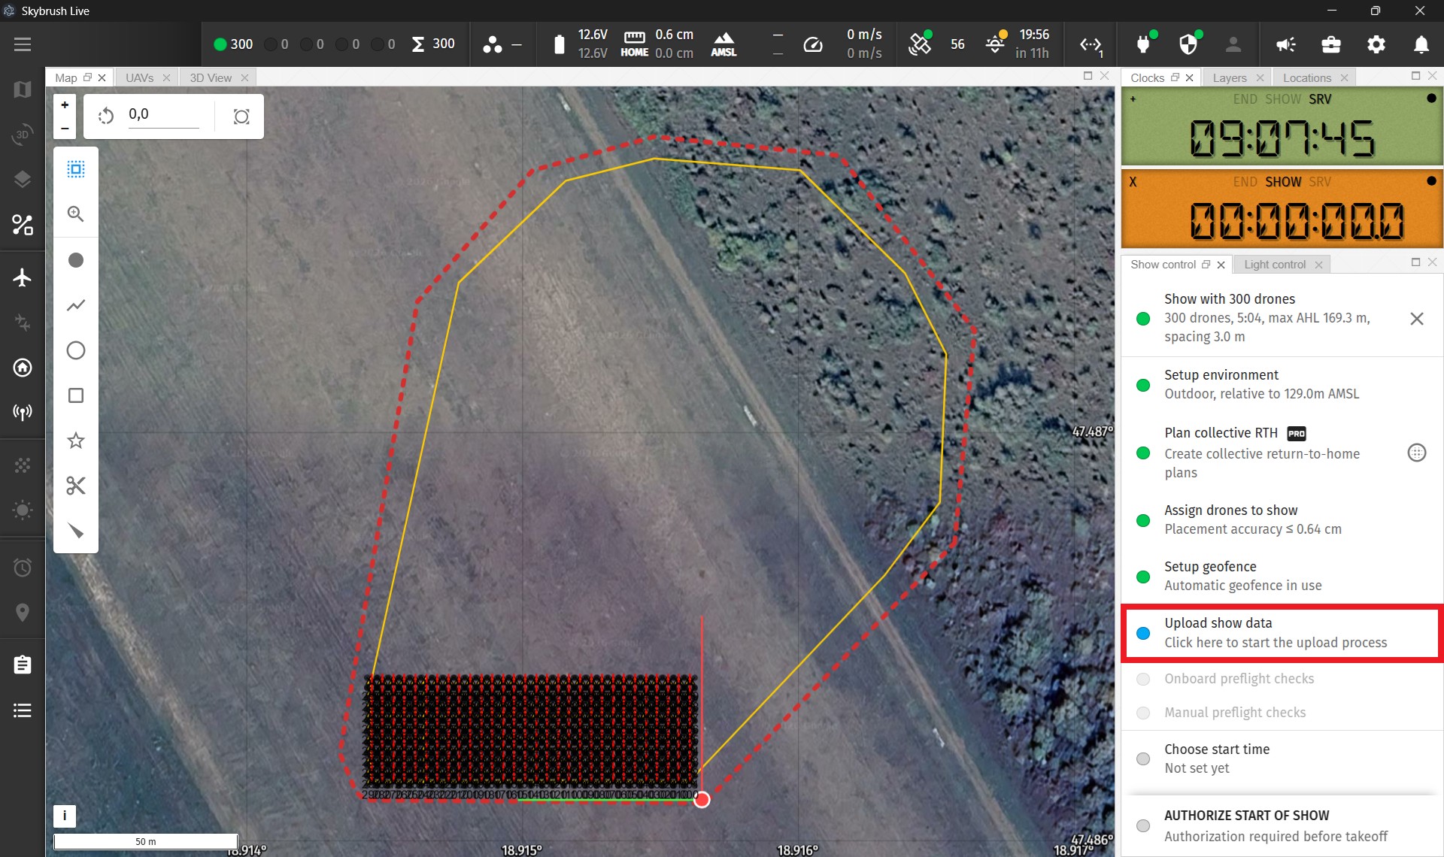This screenshot has height=857, width=1444.
Task: Open the toolbox icon in header
Action: (1331, 44)
